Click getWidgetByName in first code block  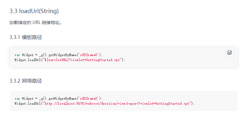point(63,55)
